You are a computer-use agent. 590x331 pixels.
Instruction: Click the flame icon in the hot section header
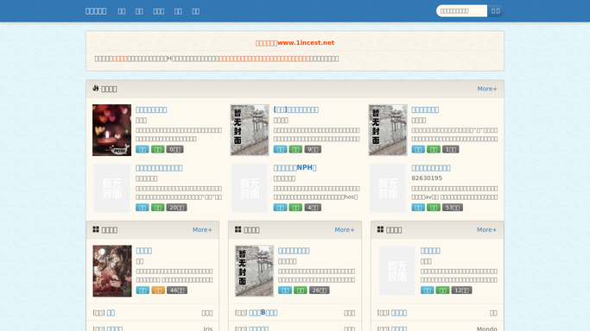(x=96, y=88)
